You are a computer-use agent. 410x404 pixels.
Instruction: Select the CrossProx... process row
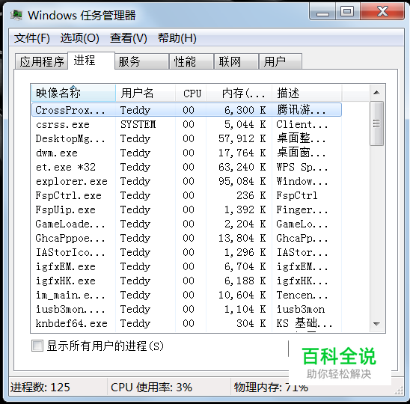click(x=186, y=110)
